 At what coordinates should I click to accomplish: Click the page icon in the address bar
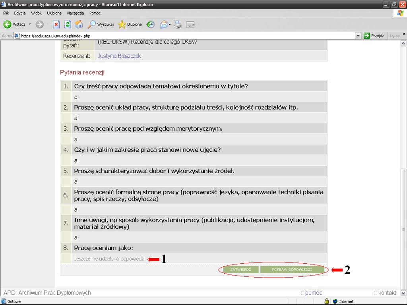[17, 36]
